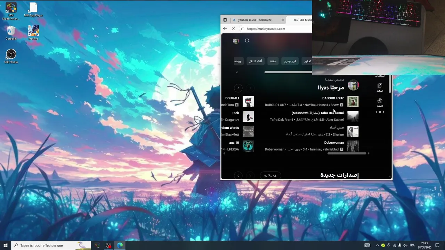Image resolution: width=445 pixels, height=250 pixels.
Task: Select the 'حفلة' mood chip
Action: pyautogui.click(x=273, y=61)
